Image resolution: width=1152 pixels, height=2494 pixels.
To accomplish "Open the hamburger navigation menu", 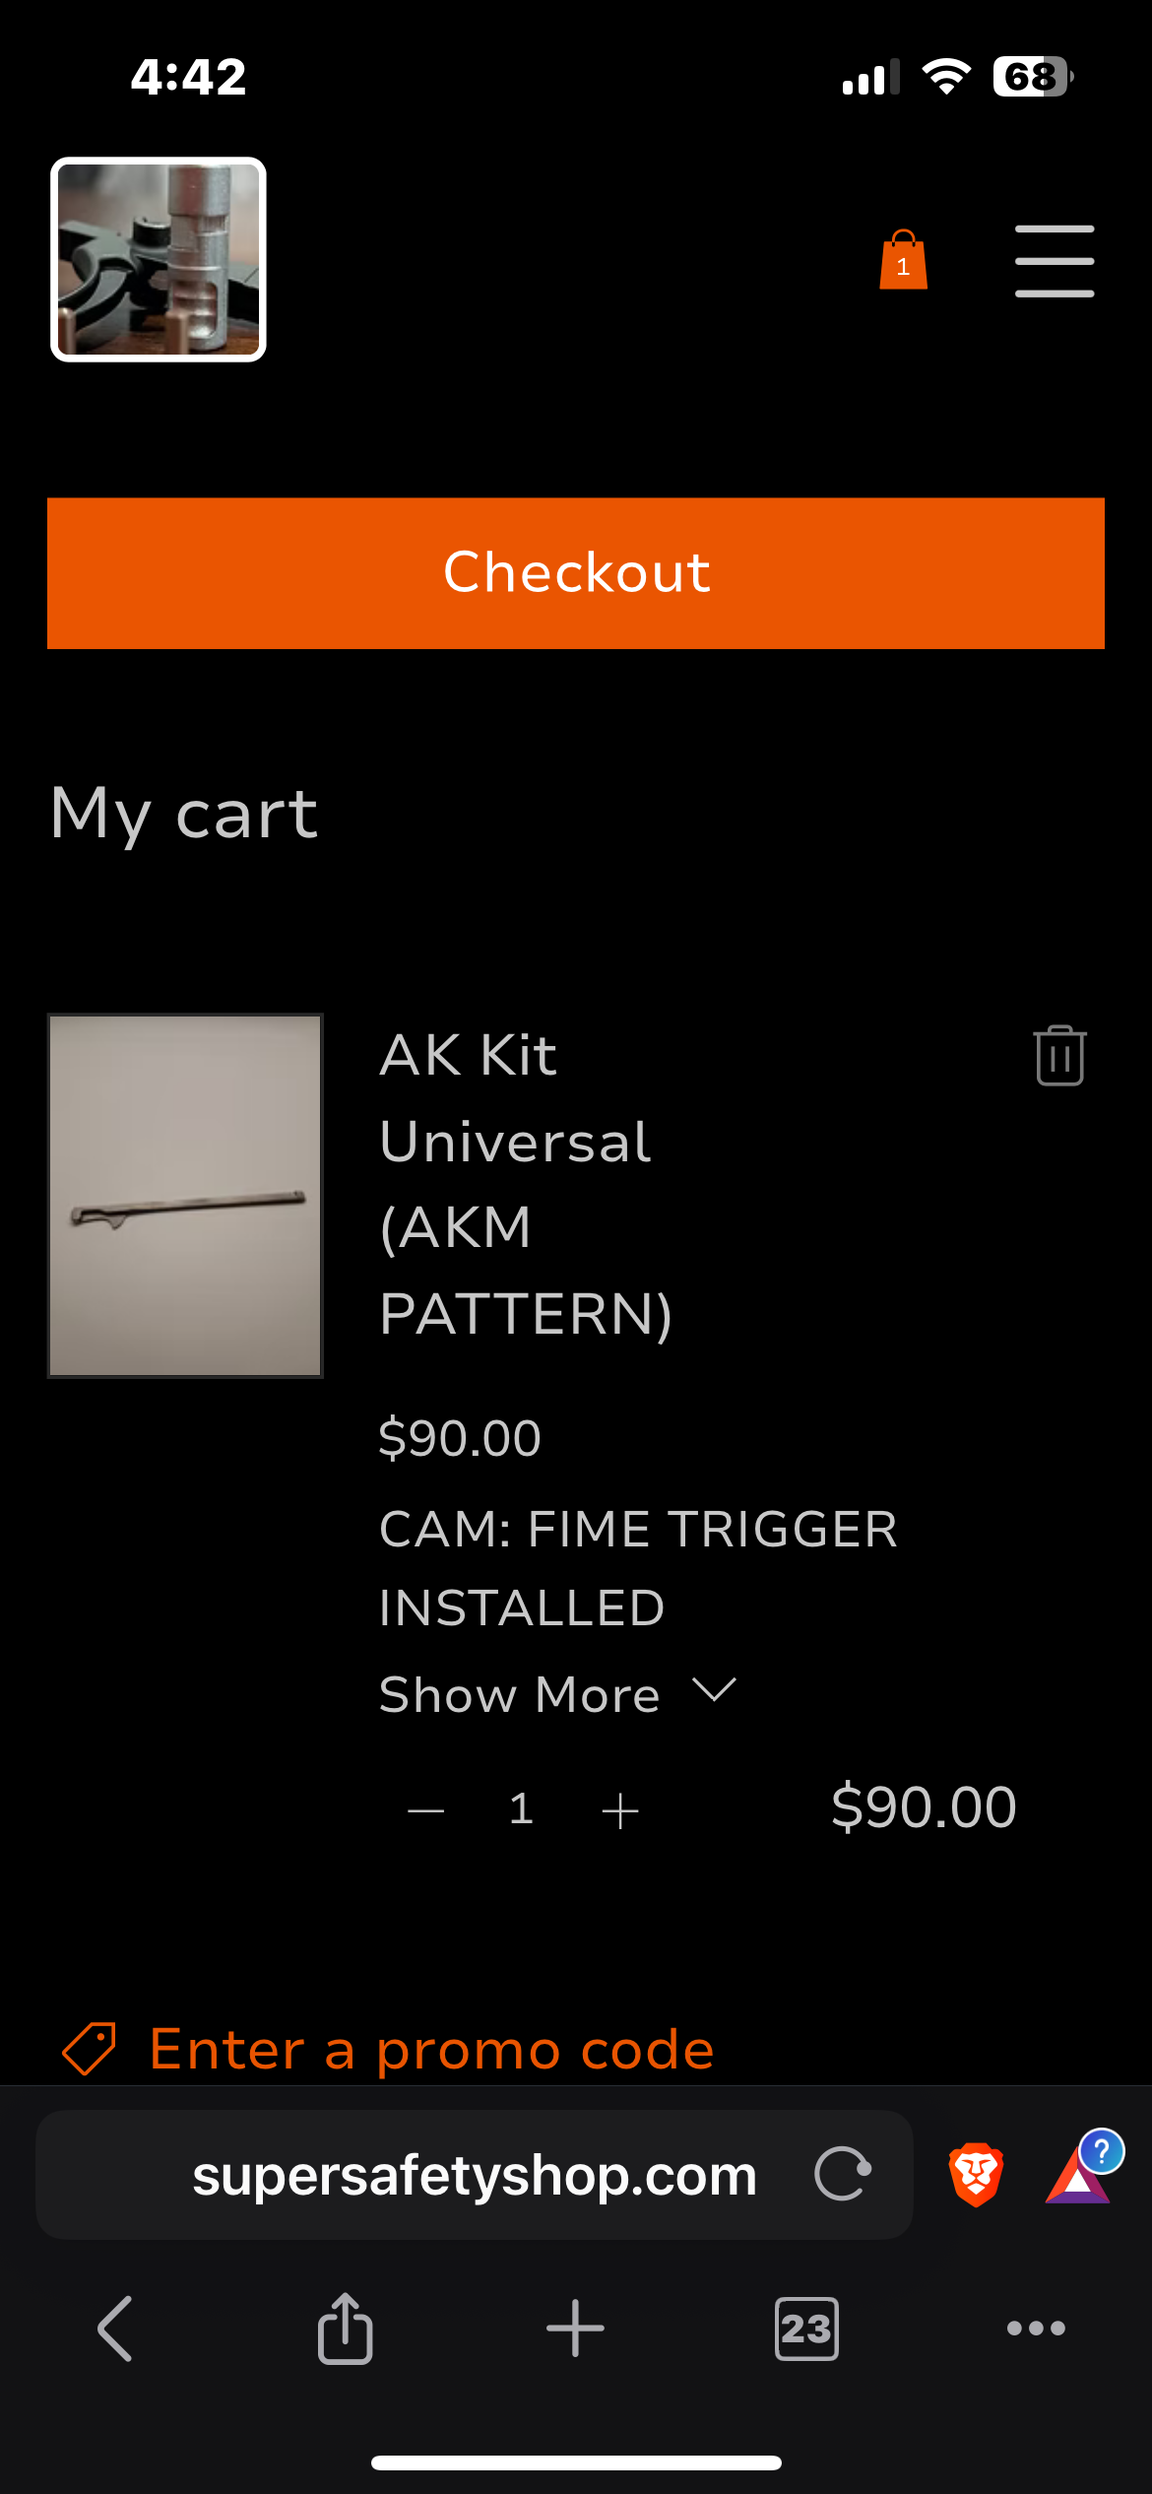I will 1054,261.
